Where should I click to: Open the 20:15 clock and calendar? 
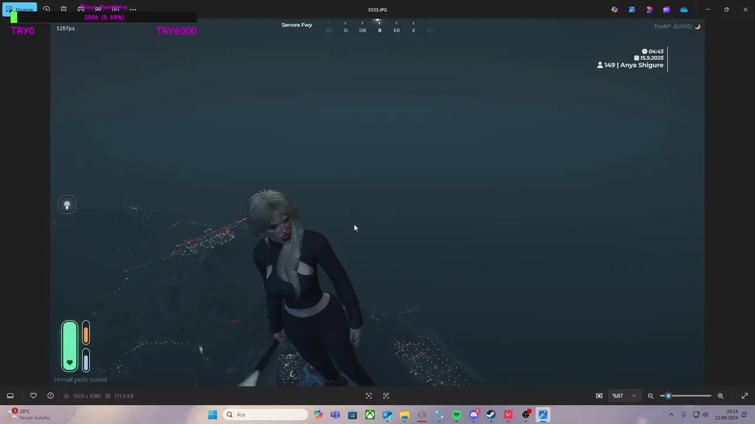click(726, 415)
